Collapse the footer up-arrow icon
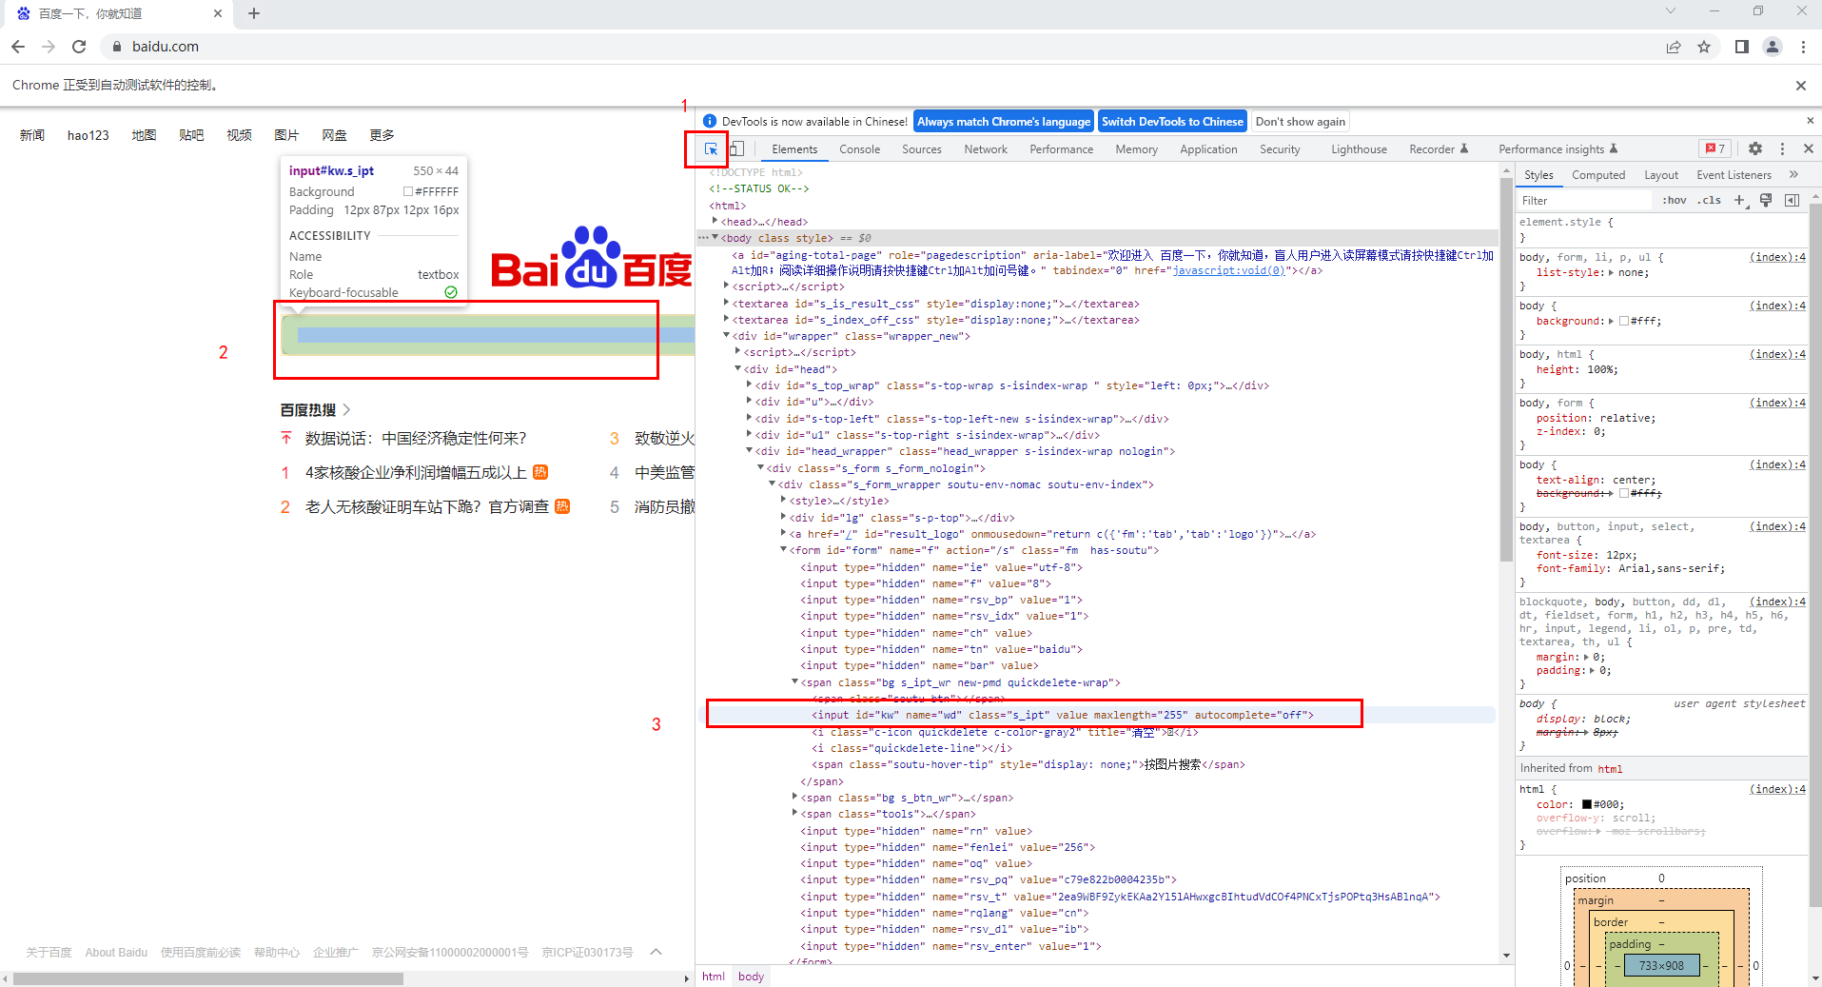The height and width of the screenshot is (987, 1822). (656, 952)
